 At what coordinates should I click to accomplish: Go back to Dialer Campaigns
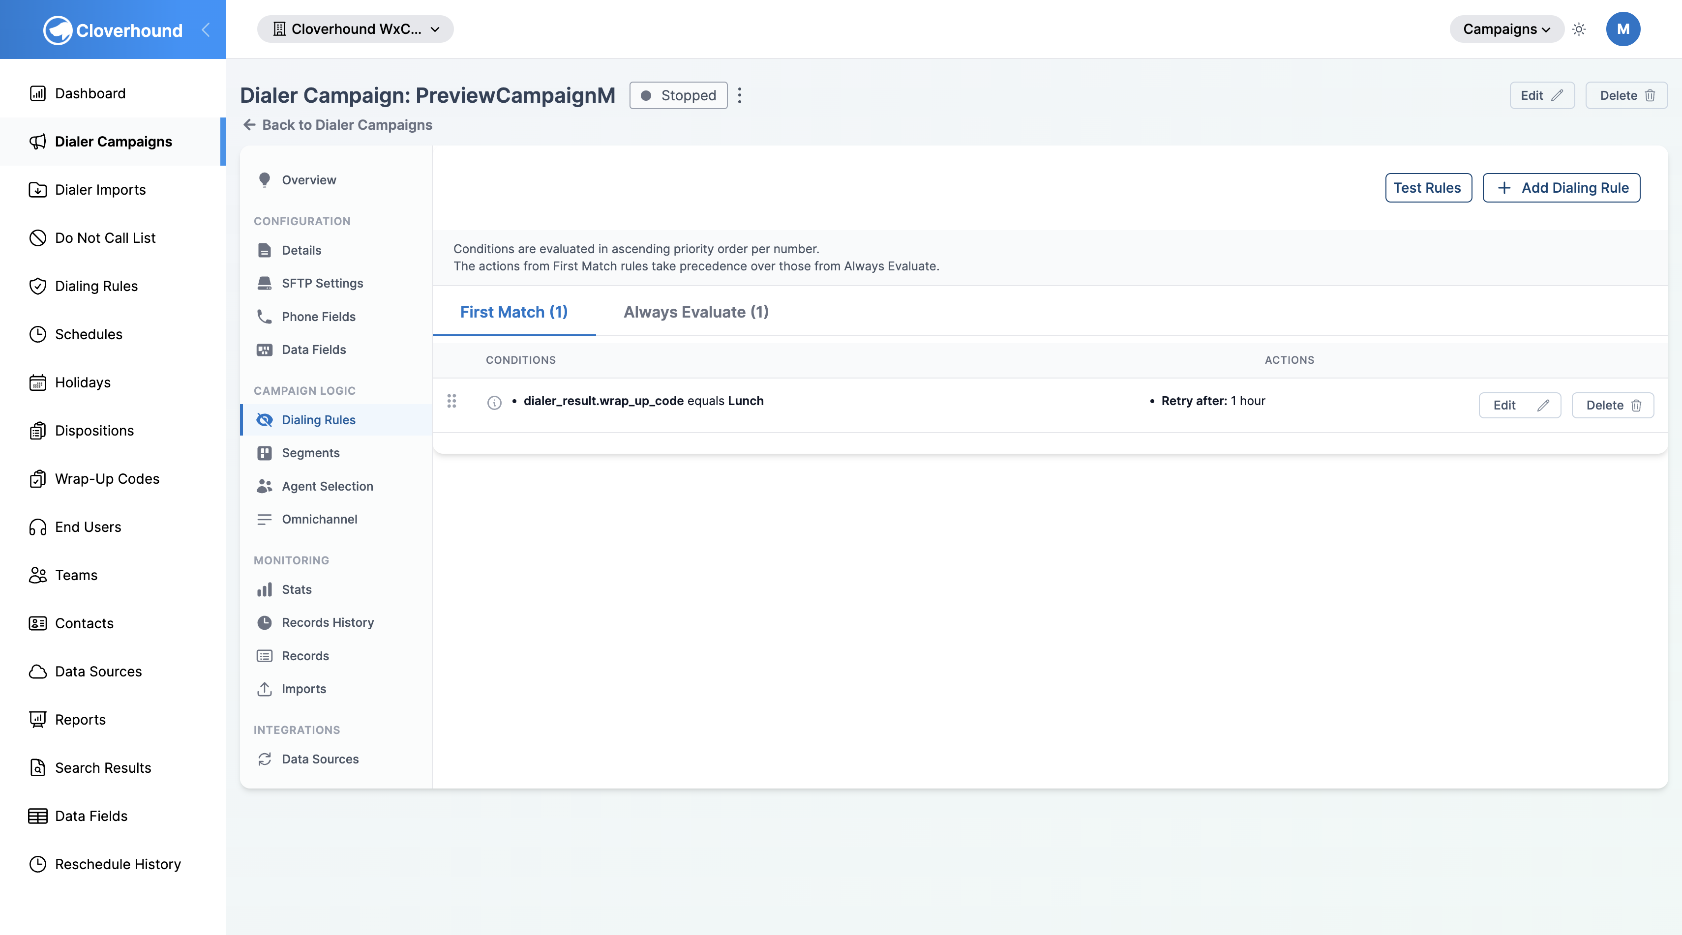point(337,125)
